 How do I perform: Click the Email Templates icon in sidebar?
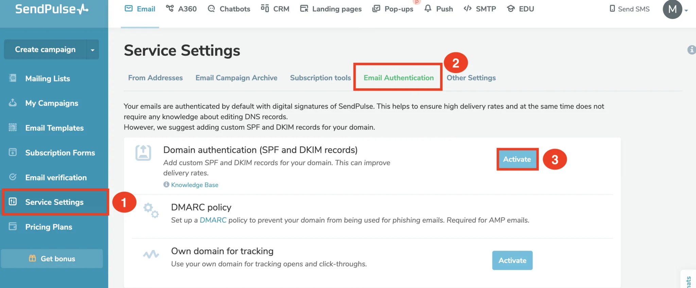(13, 127)
